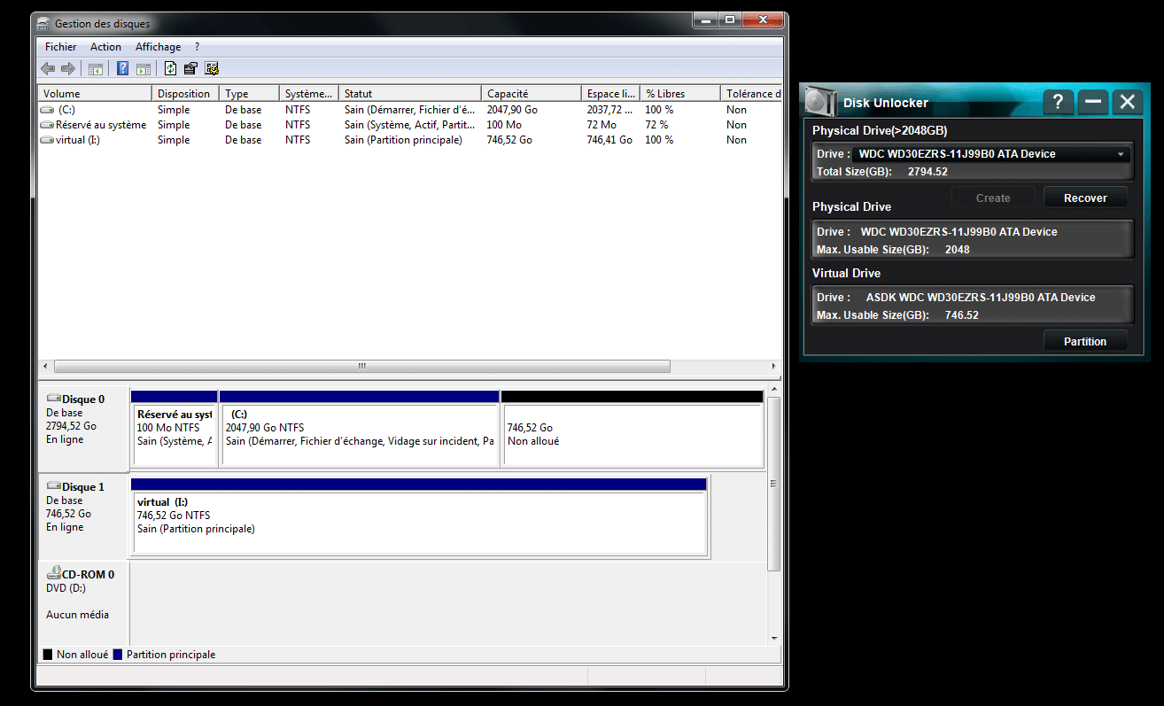Sort by the Type column header
This screenshot has width=1164, height=706.
tap(250, 93)
